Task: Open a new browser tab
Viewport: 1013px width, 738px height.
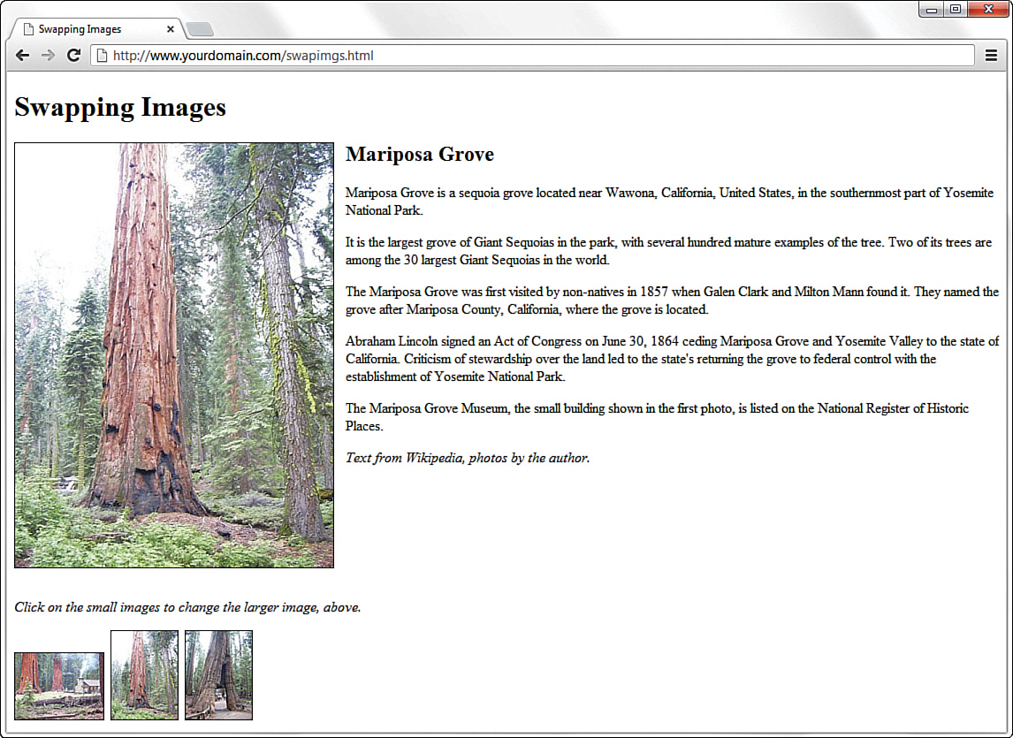Action: pos(200,27)
